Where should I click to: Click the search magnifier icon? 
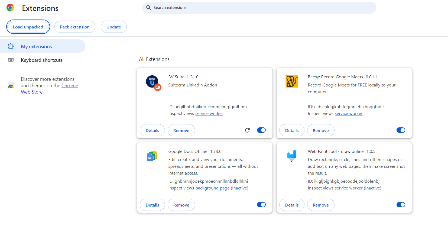coord(148,8)
